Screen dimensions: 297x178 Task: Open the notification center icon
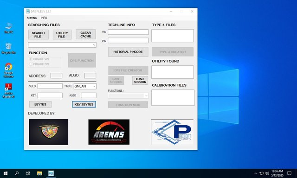point(289,173)
